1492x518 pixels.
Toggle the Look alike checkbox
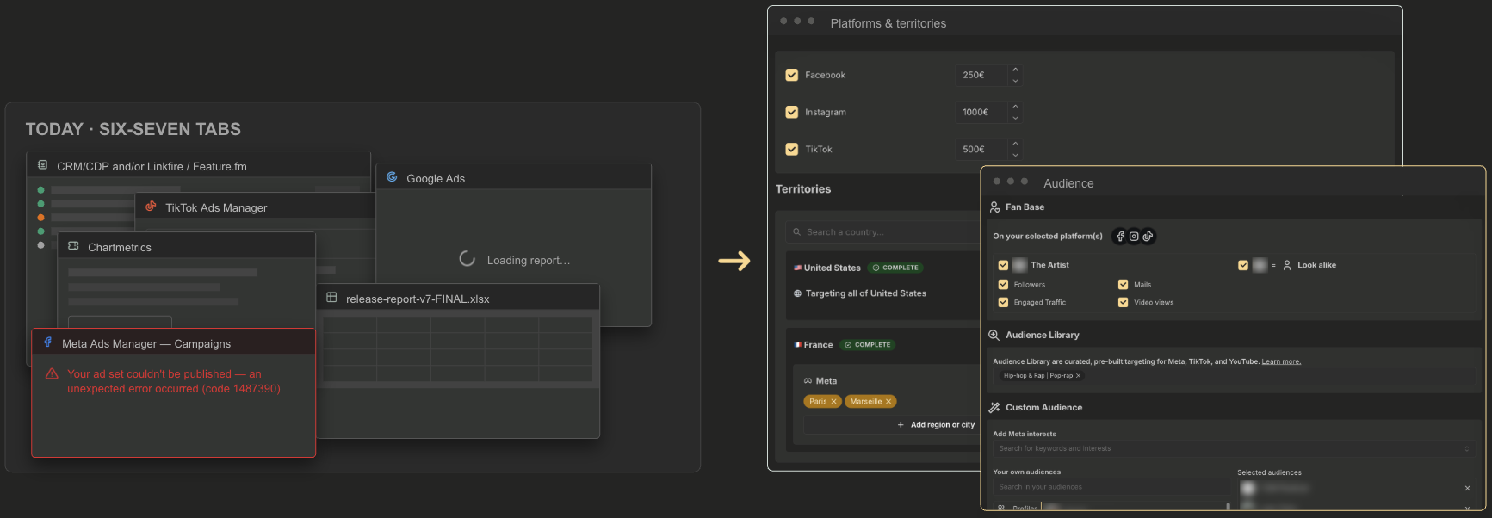pos(1243,265)
